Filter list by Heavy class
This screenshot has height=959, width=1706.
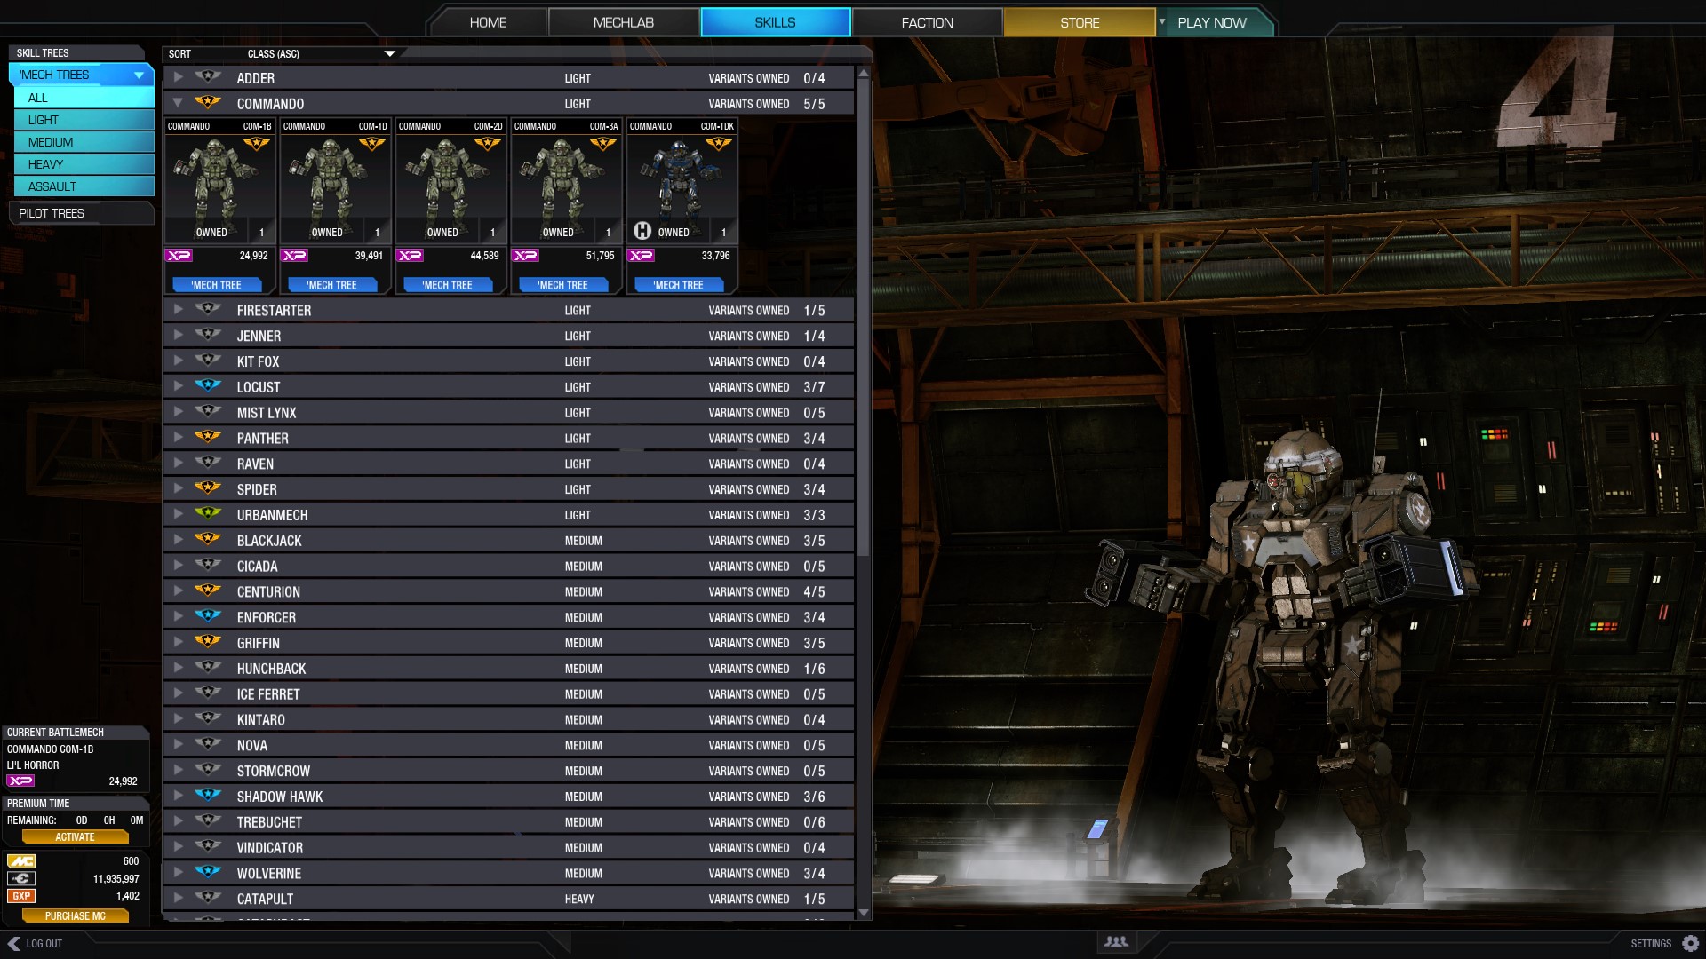[84, 164]
